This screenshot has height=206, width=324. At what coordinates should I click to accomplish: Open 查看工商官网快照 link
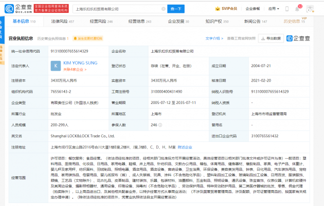[241, 38]
